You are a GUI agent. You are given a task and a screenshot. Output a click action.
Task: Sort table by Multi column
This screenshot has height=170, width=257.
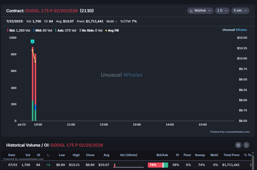pyautogui.click(x=214, y=155)
